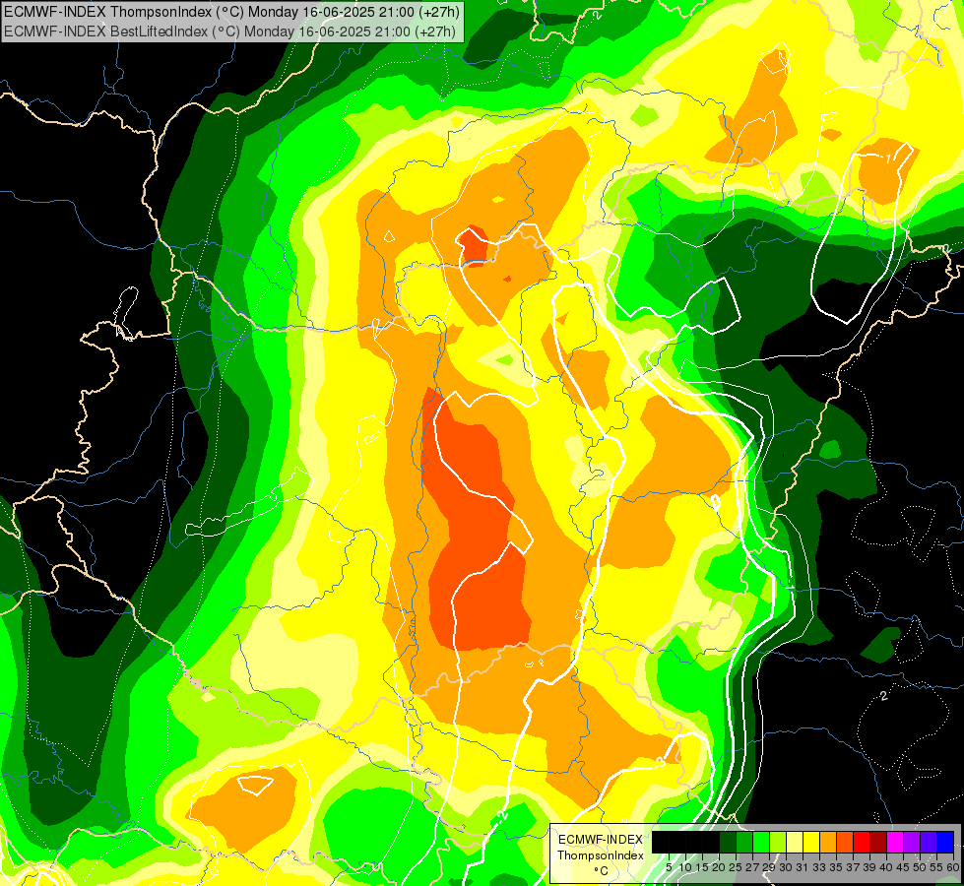Click the legend scale value 30
Image resolution: width=964 pixels, height=886 pixels.
(x=787, y=867)
